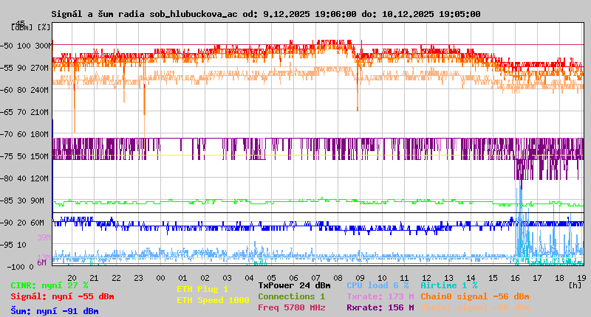Click the graph title 'Signál a šum radia sob_hlubuckova_ac'

[x=144, y=14]
